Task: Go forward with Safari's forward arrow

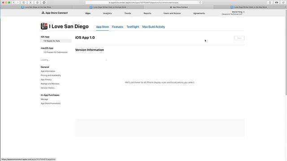Action: [x=18, y=3]
